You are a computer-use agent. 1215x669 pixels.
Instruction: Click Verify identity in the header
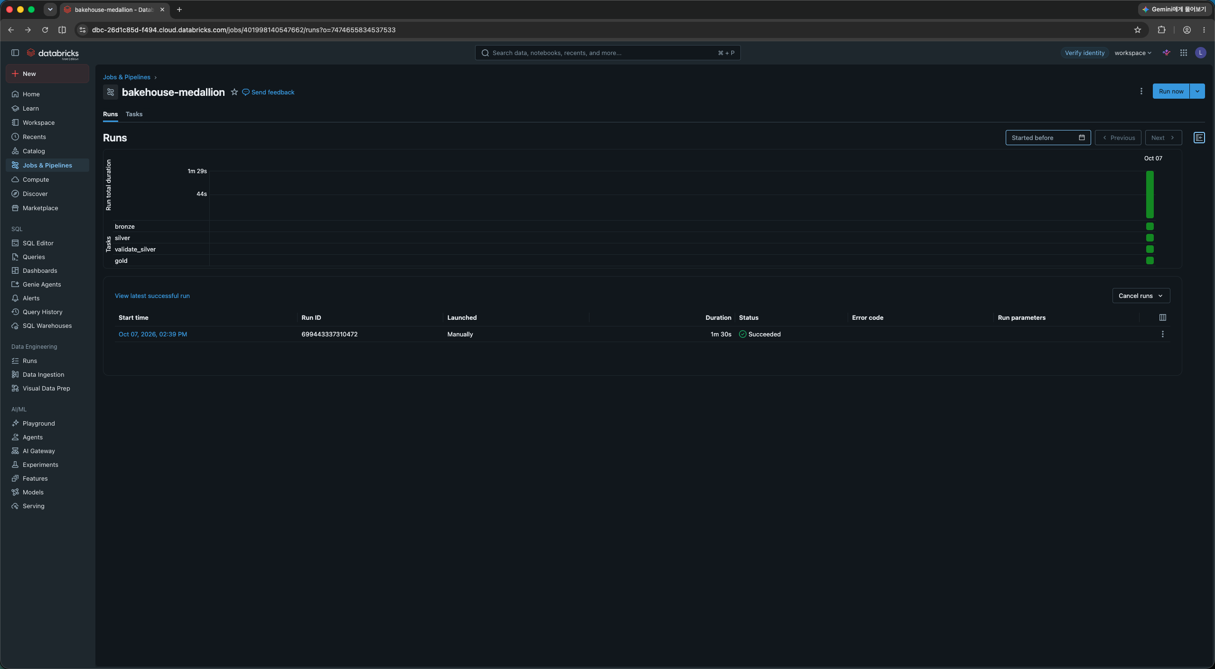[1084, 53]
